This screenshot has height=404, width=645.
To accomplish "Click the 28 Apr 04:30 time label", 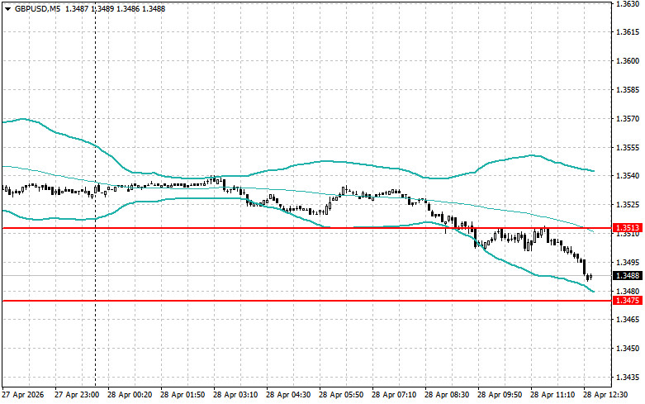I will click(288, 395).
